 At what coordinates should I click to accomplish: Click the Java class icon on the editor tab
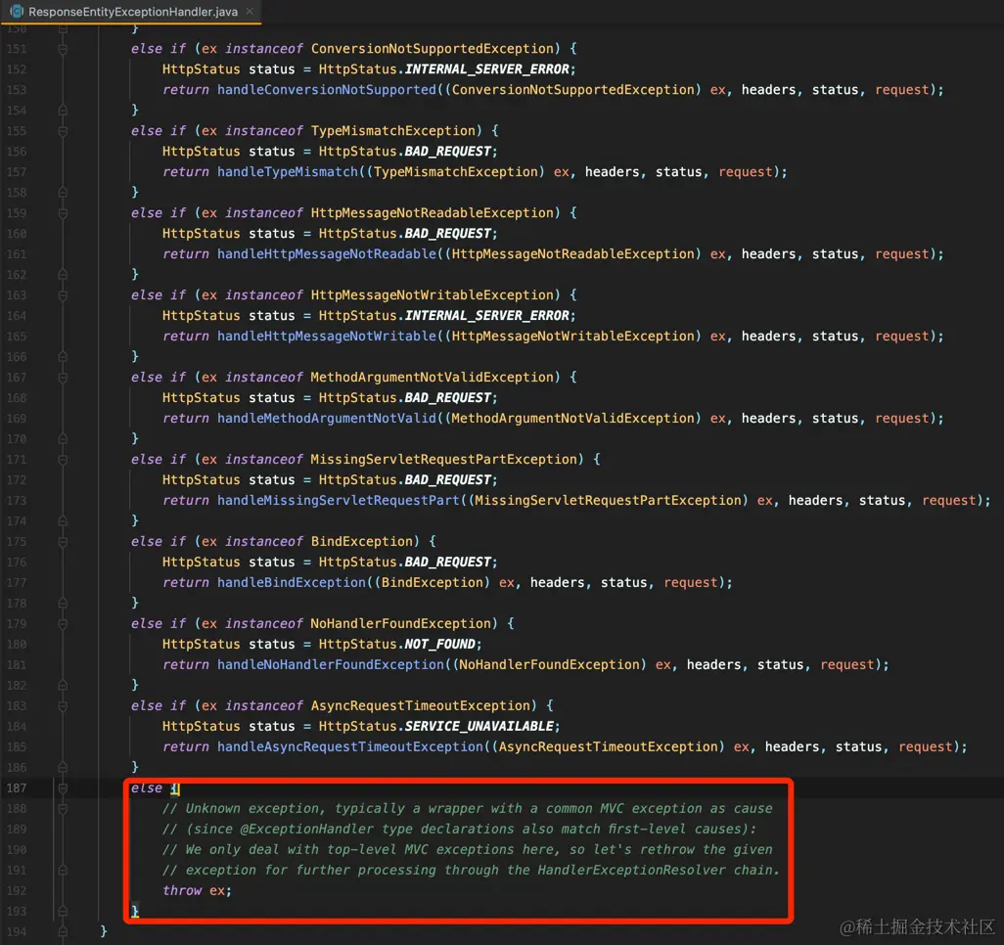tap(17, 13)
